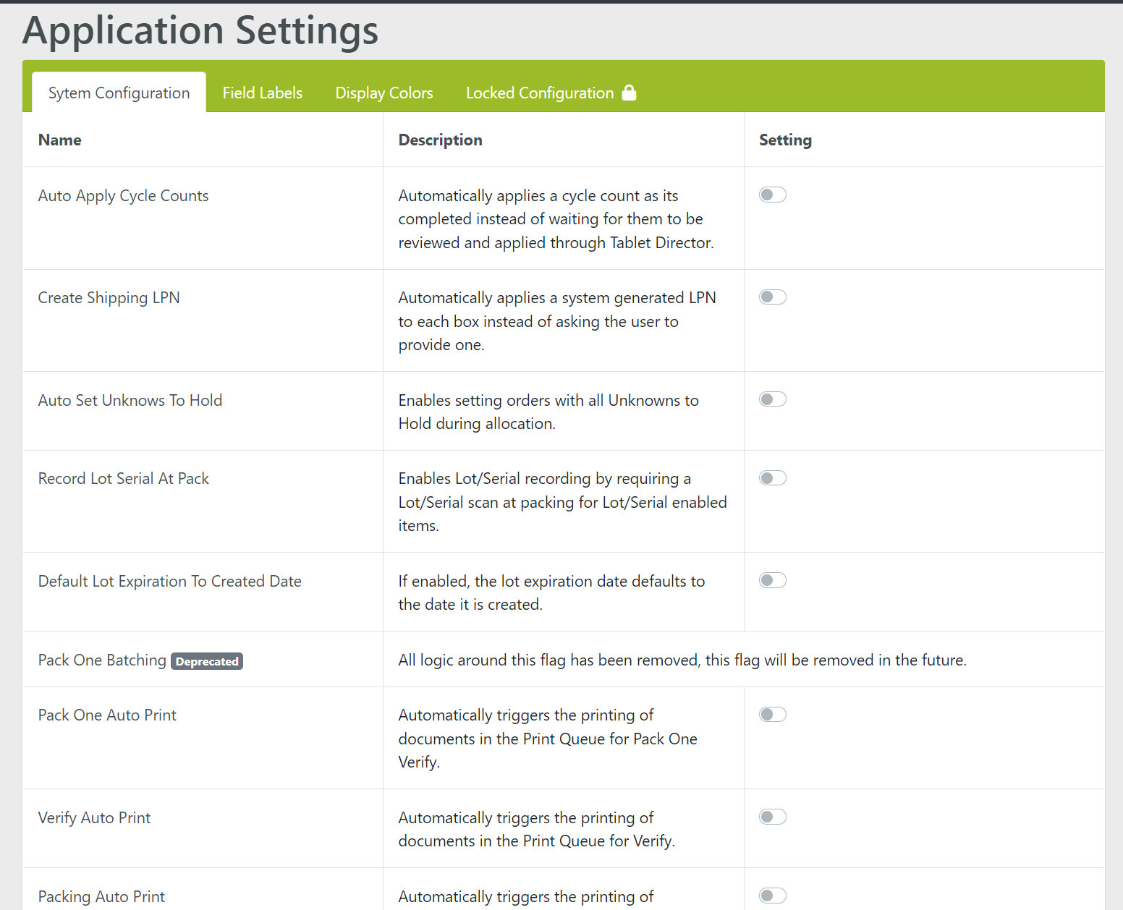Turn on Create Shipping LPN switch

tap(772, 297)
